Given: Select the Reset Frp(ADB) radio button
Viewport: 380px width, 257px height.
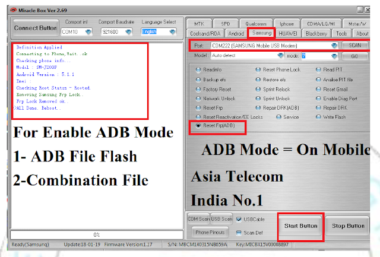Looking at the screenshot, I should click(x=198, y=125).
